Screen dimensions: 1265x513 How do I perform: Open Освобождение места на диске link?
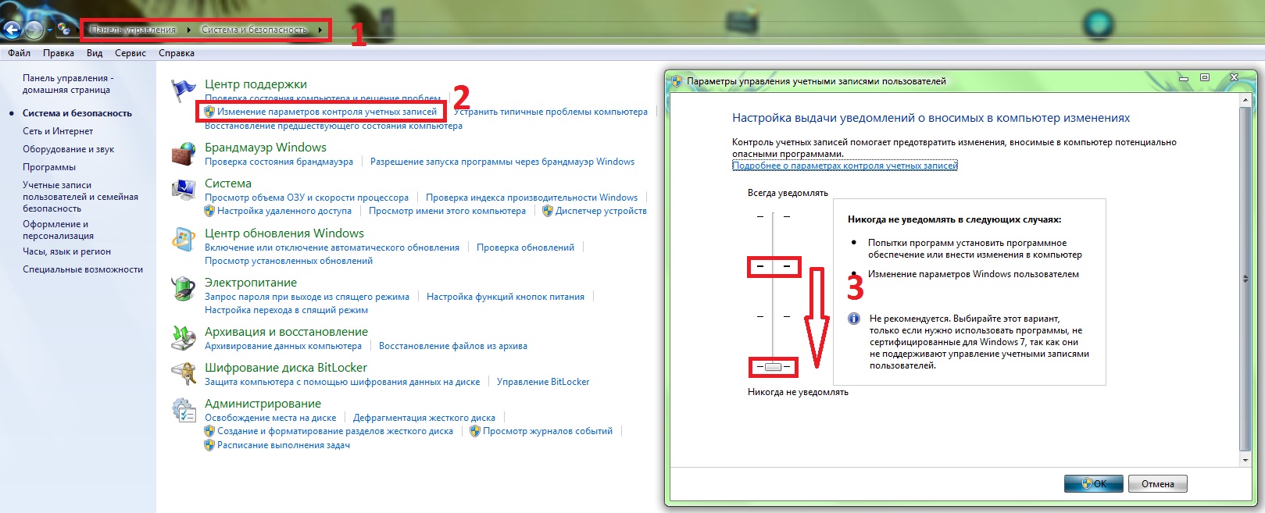(x=270, y=418)
